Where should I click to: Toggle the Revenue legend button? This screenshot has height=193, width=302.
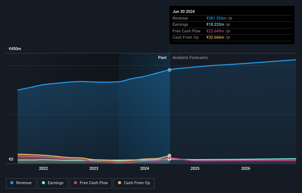tap(21, 183)
